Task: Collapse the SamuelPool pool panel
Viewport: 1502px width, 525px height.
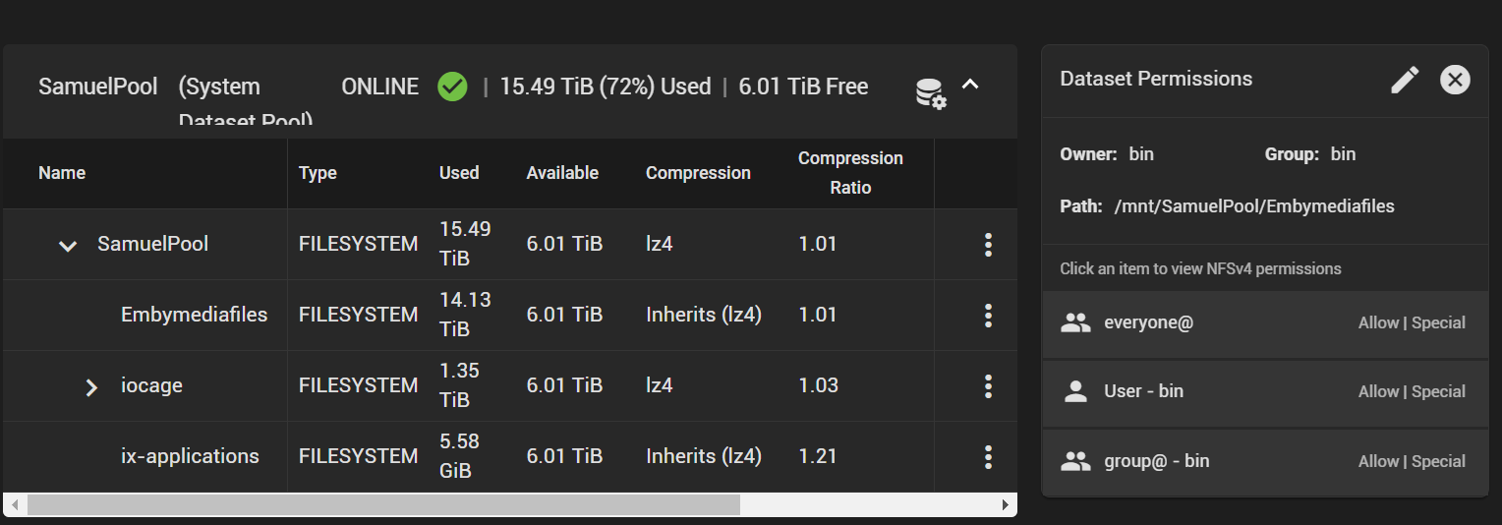Action: [x=970, y=85]
